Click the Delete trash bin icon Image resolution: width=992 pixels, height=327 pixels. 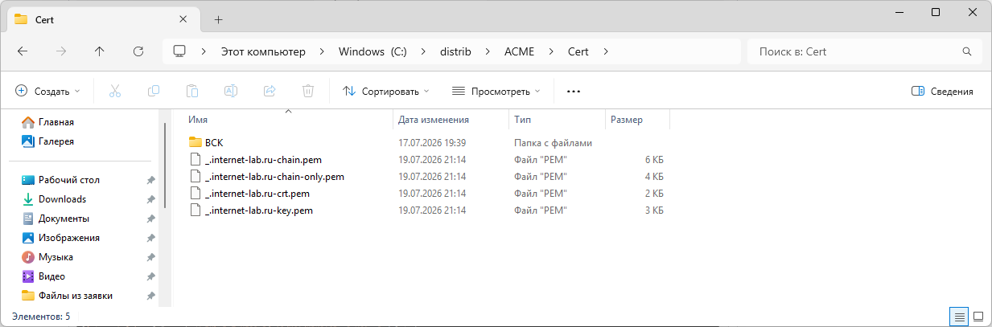click(x=307, y=91)
